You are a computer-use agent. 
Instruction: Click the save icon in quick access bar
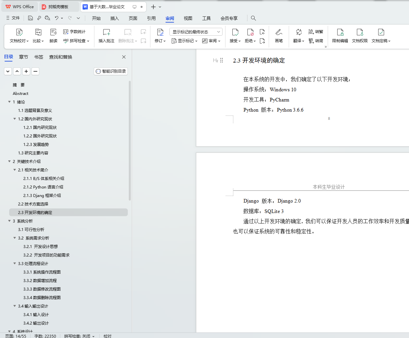(30, 18)
